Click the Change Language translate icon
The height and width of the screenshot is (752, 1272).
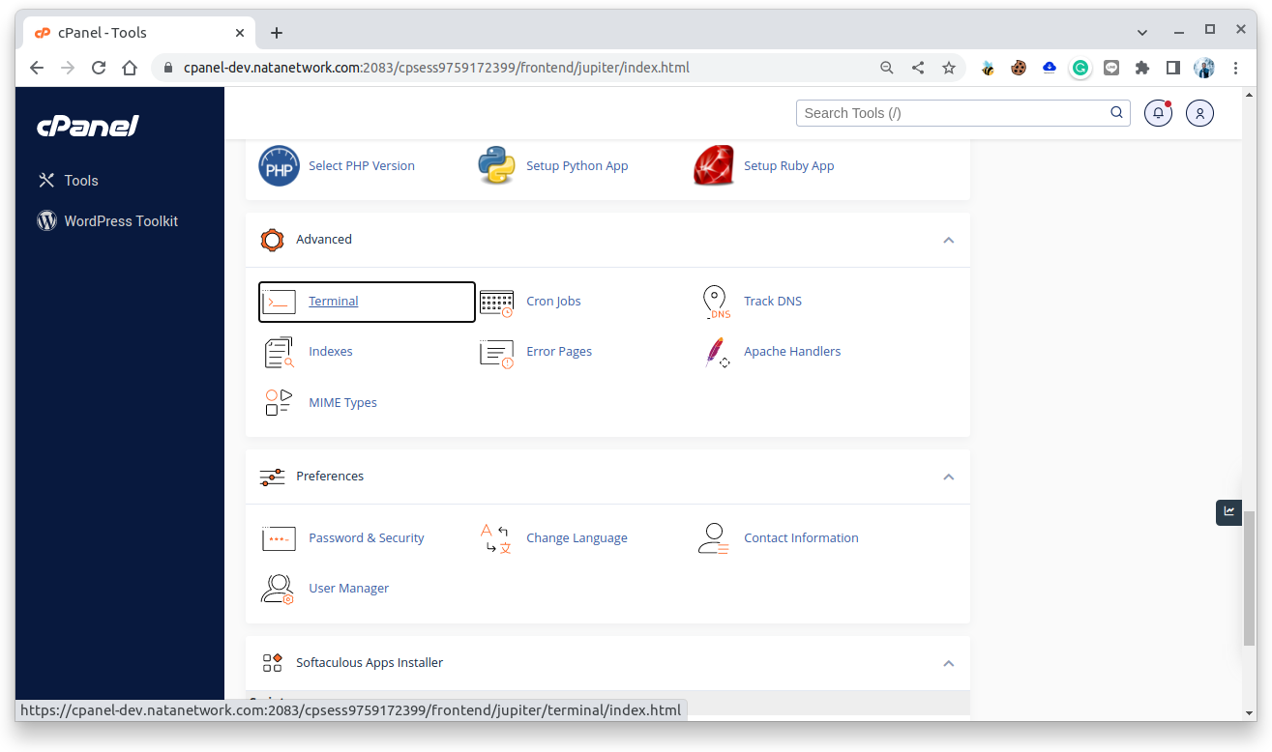(x=496, y=538)
